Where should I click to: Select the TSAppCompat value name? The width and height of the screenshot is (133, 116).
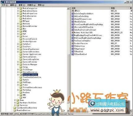tap(79, 49)
